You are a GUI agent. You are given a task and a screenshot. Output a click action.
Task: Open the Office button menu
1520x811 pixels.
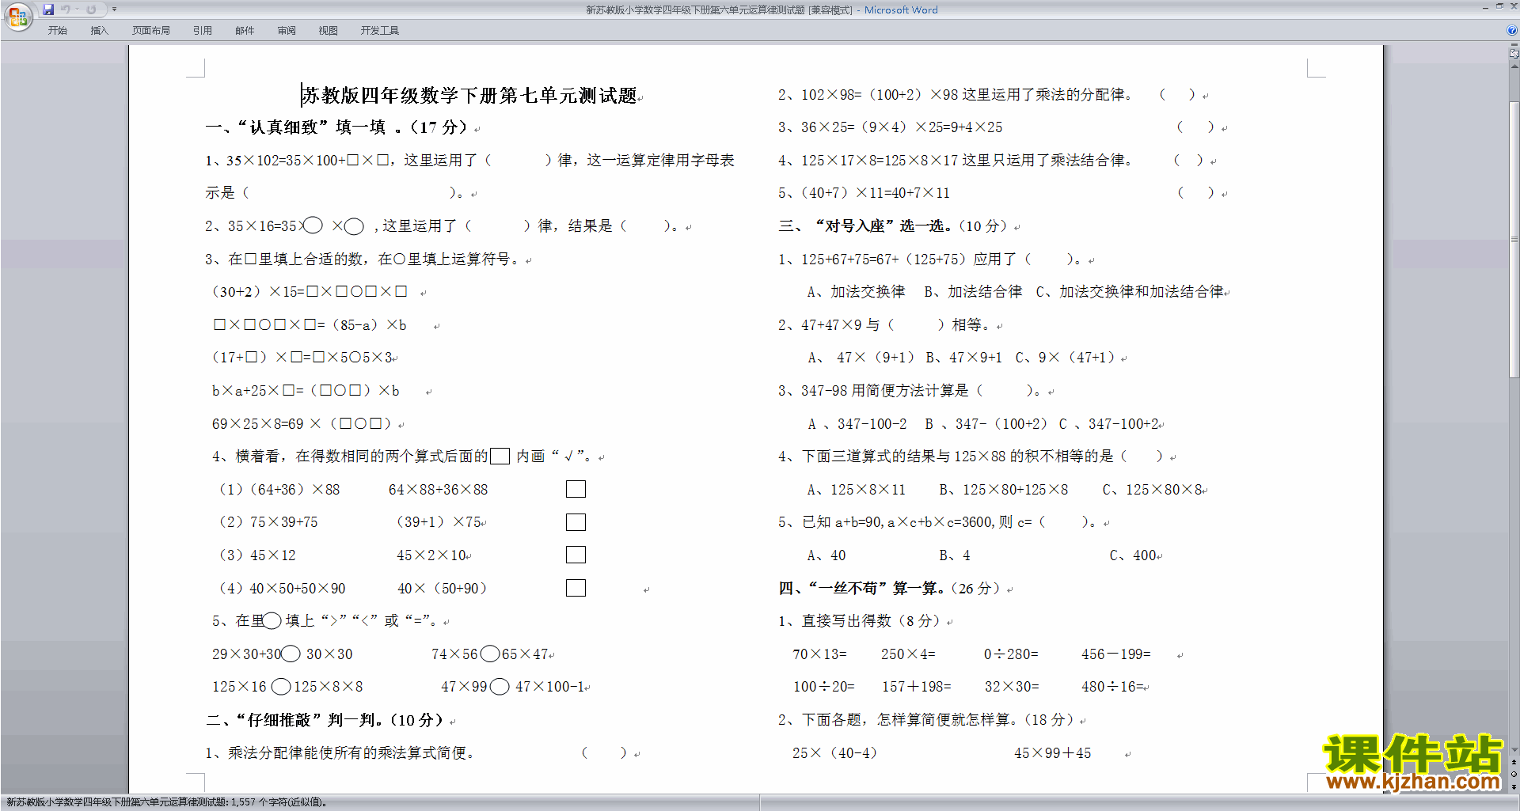17,16
